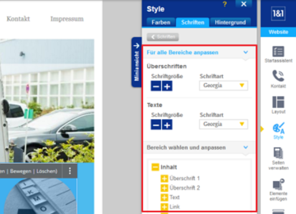Switch to the Farben tab
Viewport: 296px width, 214px height.
[x=161, y=22]
